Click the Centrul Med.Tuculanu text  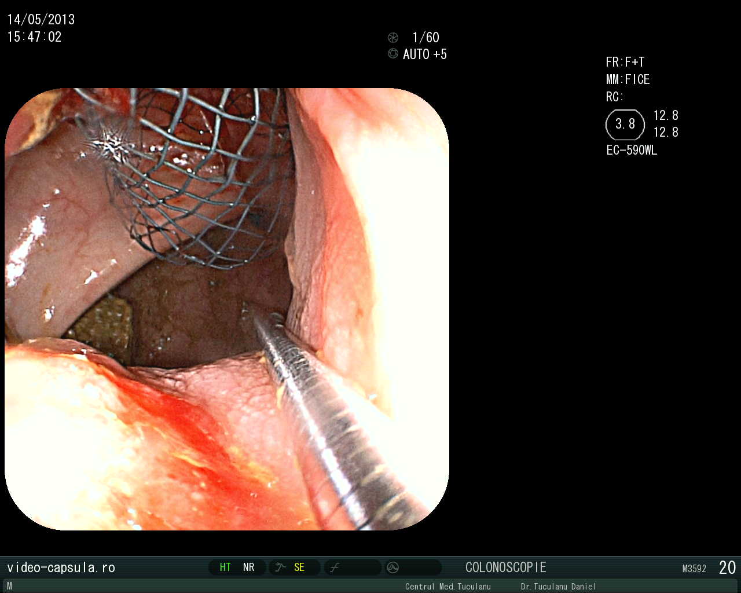coord(448,587)
